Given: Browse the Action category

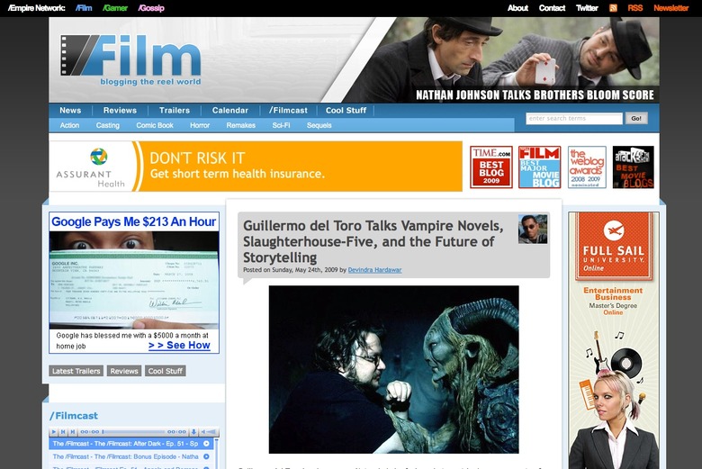Looking at the screenshot, I should pyautogui.click(x=69, y=125).
